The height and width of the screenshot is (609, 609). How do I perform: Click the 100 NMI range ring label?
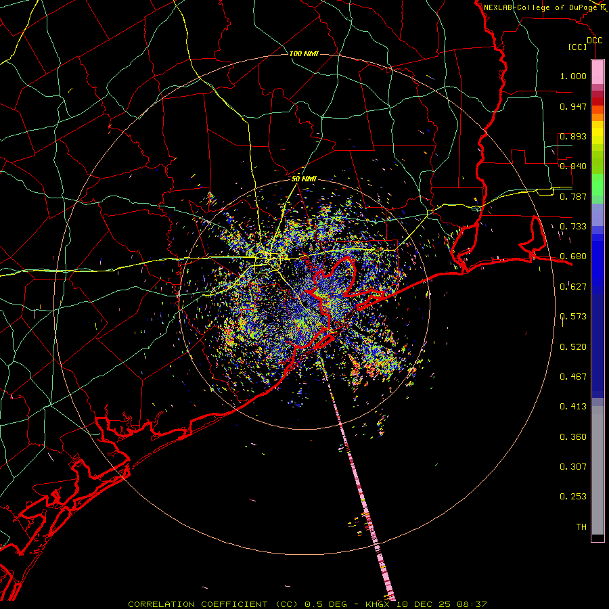click(x=304, y=53)
